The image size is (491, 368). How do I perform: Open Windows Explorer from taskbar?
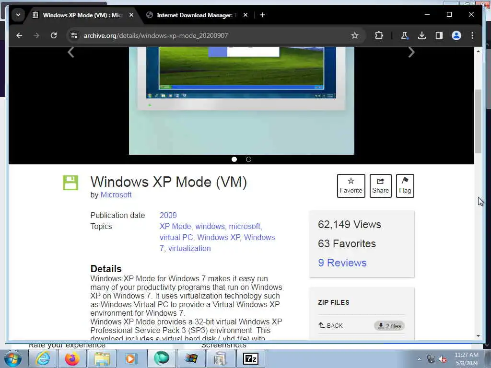tap(102, 358)
